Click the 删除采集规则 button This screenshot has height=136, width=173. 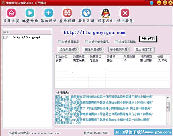click(x=94, y=49)
